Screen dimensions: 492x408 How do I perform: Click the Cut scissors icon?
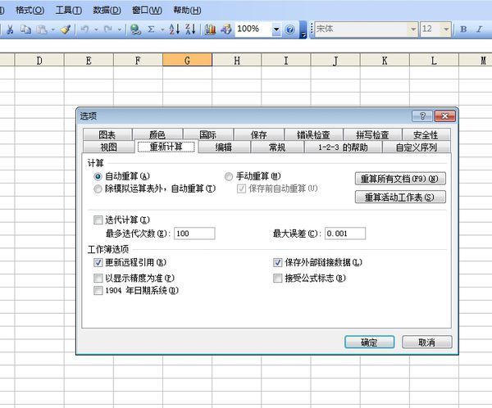click(x=10, y=29)
